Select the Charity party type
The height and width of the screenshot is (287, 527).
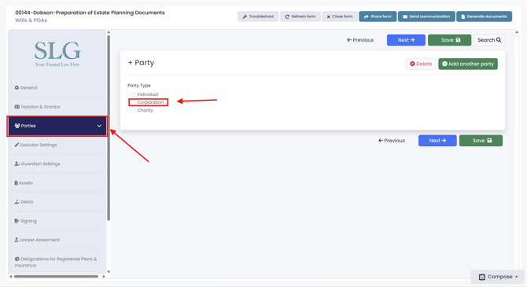(133, 110)
